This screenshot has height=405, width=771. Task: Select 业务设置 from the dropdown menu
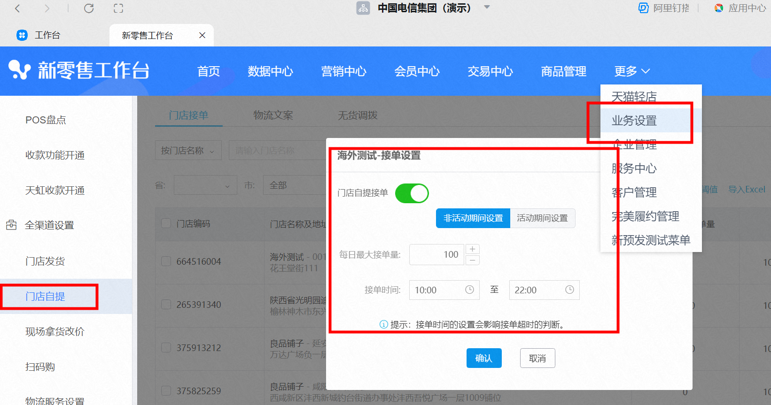pos(634,121)
